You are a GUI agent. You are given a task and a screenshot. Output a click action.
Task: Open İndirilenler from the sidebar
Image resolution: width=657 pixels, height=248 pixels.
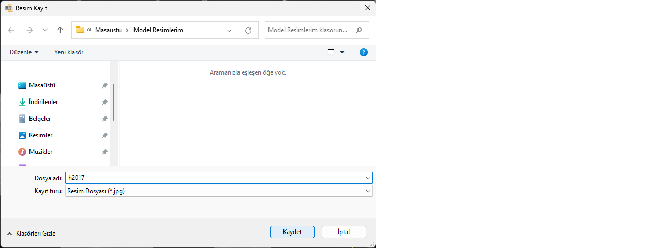point(43,102)
